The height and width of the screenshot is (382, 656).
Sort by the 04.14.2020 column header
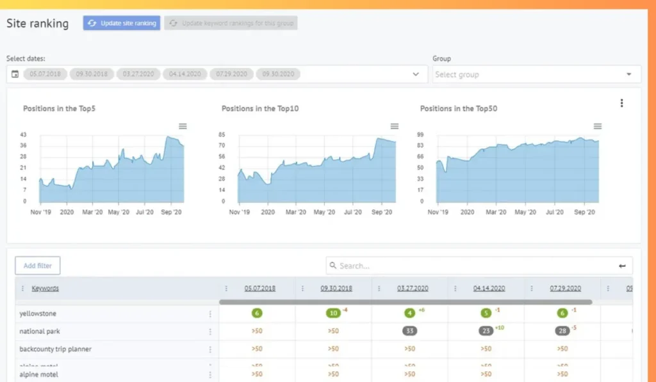(x=489, y=289)
